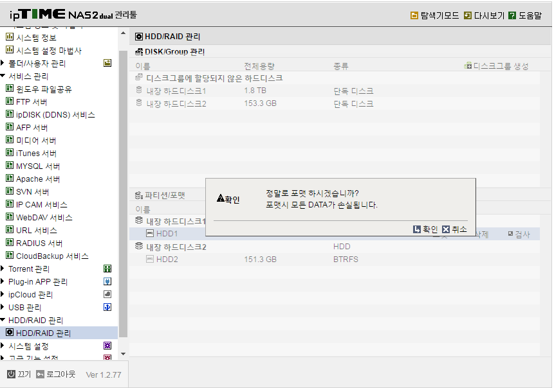The height and width of the screenshot is (388, 554).
Task: Open 시스템 정보 menu item
Action: click(31, 37)
